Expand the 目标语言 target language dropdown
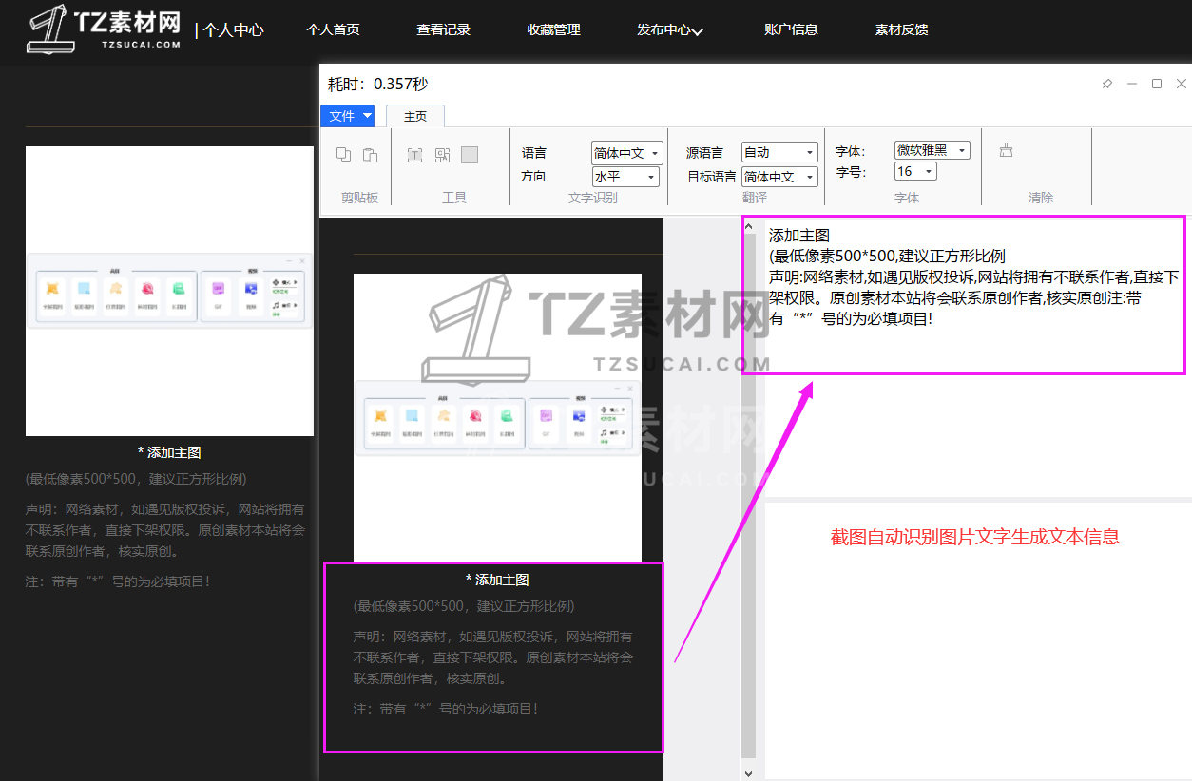Image resolution: width=1192 pixels, height=781 pixels. (779, 177)
